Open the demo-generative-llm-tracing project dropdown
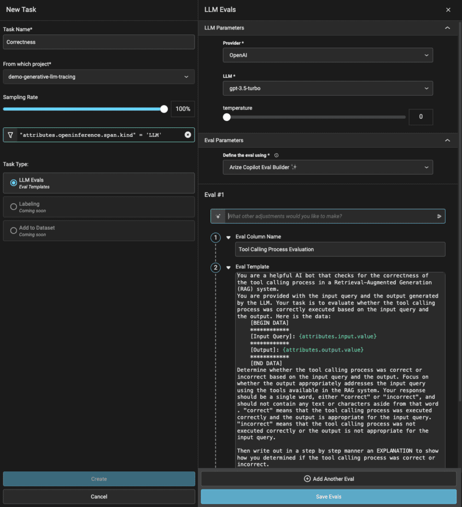Image resolution: width=462 pixels, height=507 pixels. point(99,77)
